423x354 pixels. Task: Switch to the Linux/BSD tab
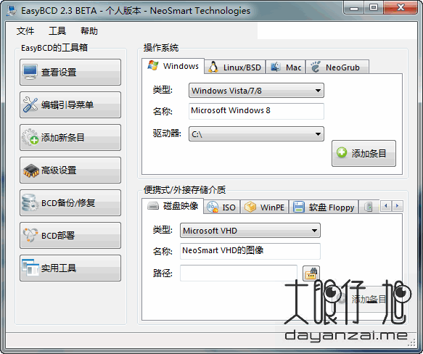[x=235, y=67]
